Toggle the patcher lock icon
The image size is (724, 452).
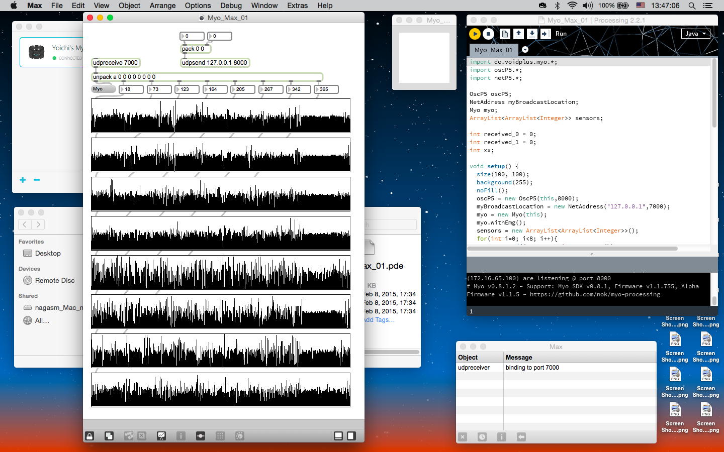[x=89, y=436]
